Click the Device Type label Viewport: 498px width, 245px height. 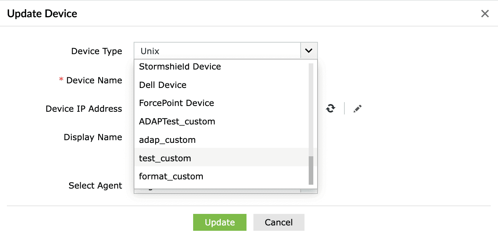click(97, 51)
